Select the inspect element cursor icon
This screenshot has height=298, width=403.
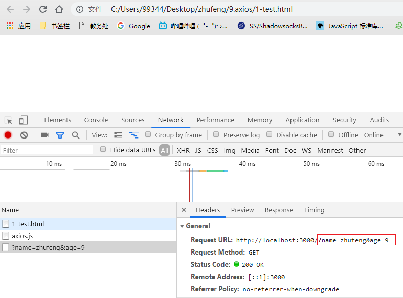(x=8, y=120)
